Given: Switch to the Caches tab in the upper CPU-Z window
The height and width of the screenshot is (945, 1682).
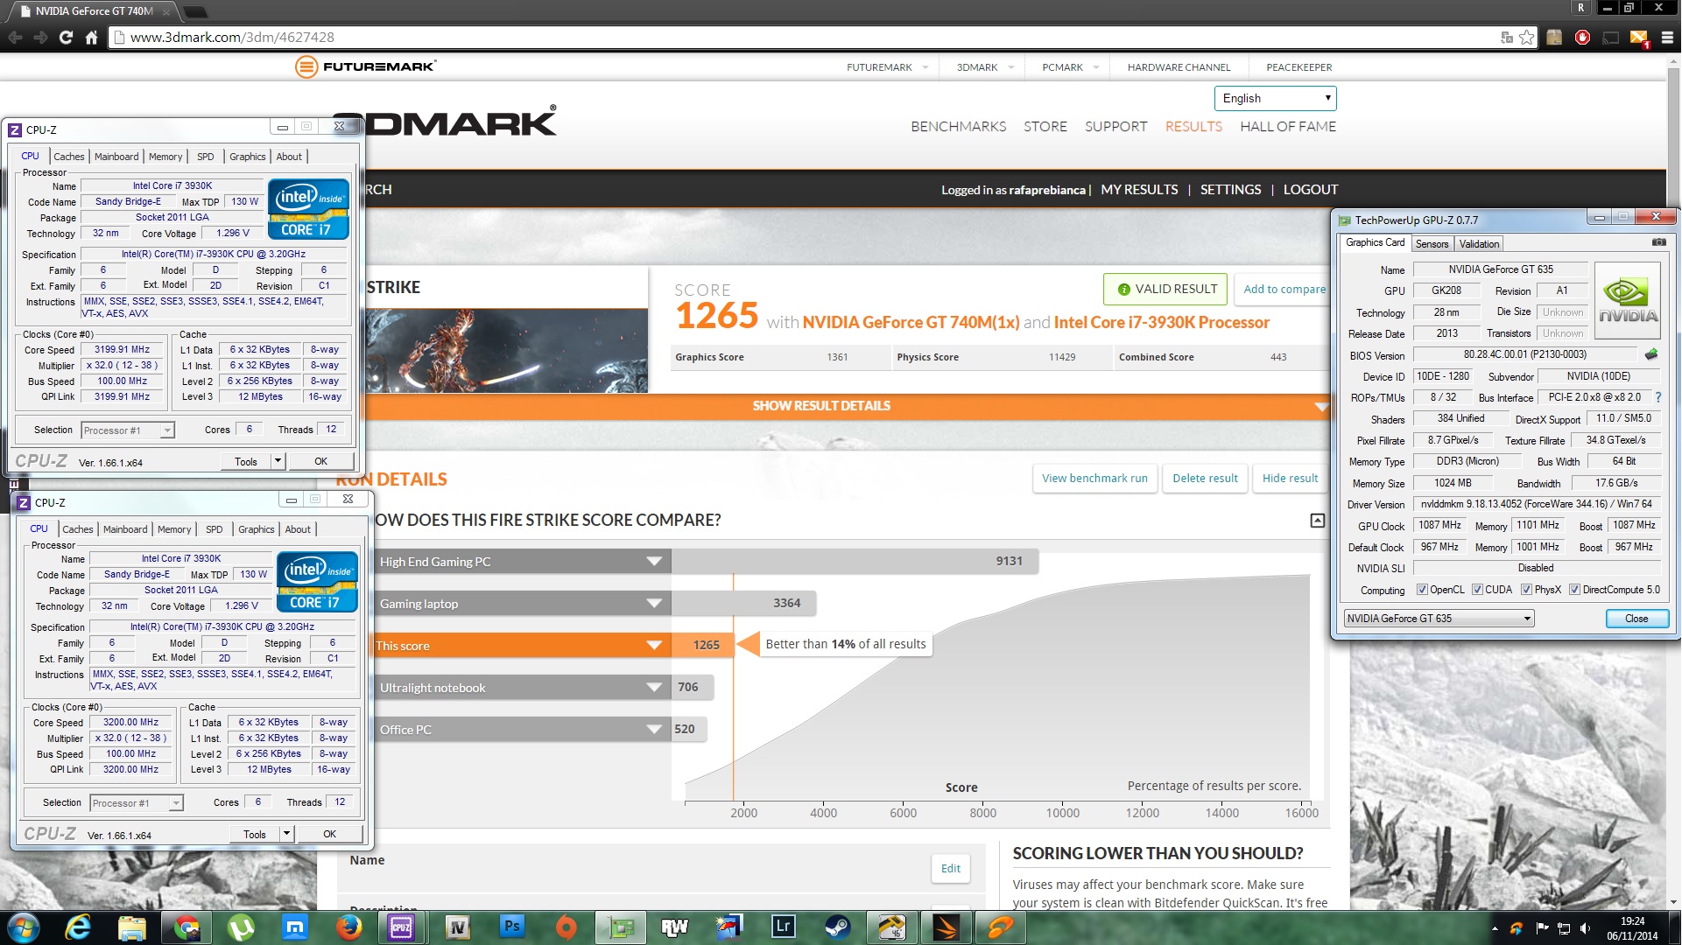Looking at the screenshot, I should (69, 157).
